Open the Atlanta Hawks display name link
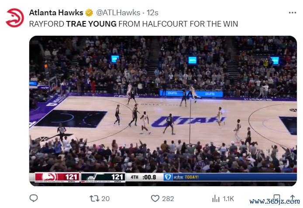This screenshot has width=303, height=208. pos(56,13)
